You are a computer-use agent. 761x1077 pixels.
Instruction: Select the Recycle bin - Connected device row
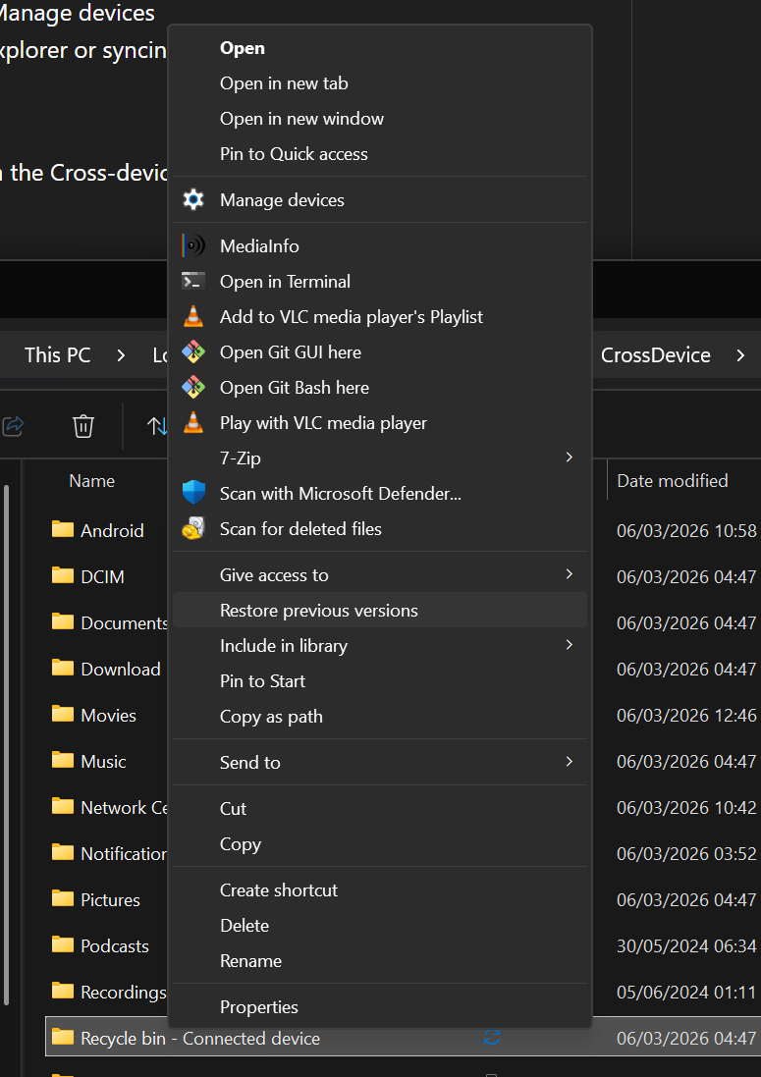click(x=404, y=1037)
